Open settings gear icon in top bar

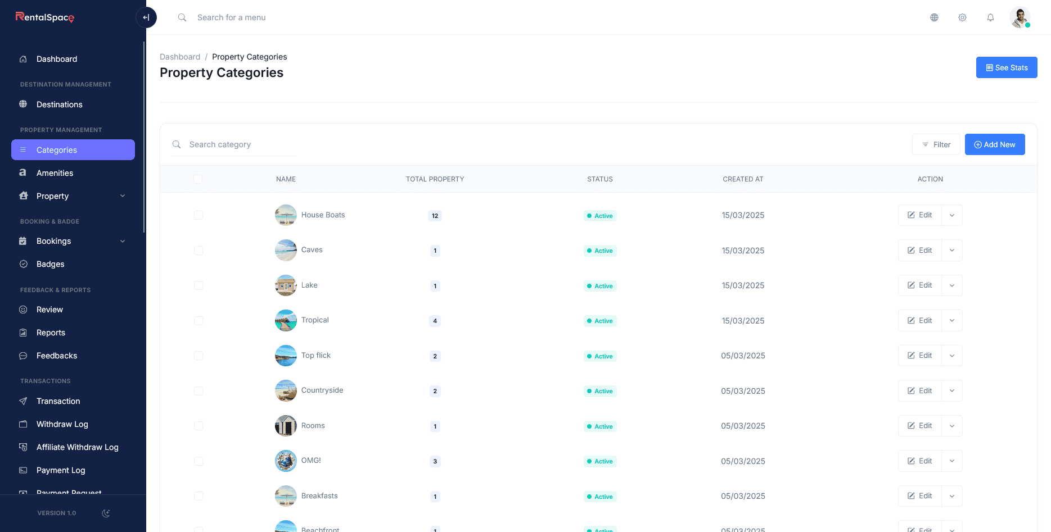click(x=962, y=17)
